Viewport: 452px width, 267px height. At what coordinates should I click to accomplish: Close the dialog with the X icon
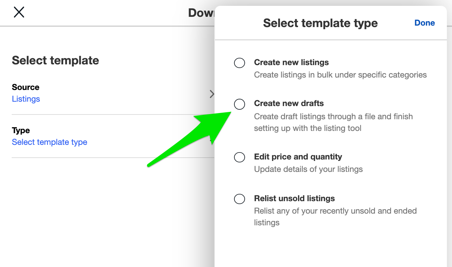(19, 12)
